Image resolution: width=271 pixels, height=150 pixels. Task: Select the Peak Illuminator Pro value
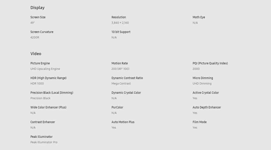pyautogui.click(x=44, y=142)
